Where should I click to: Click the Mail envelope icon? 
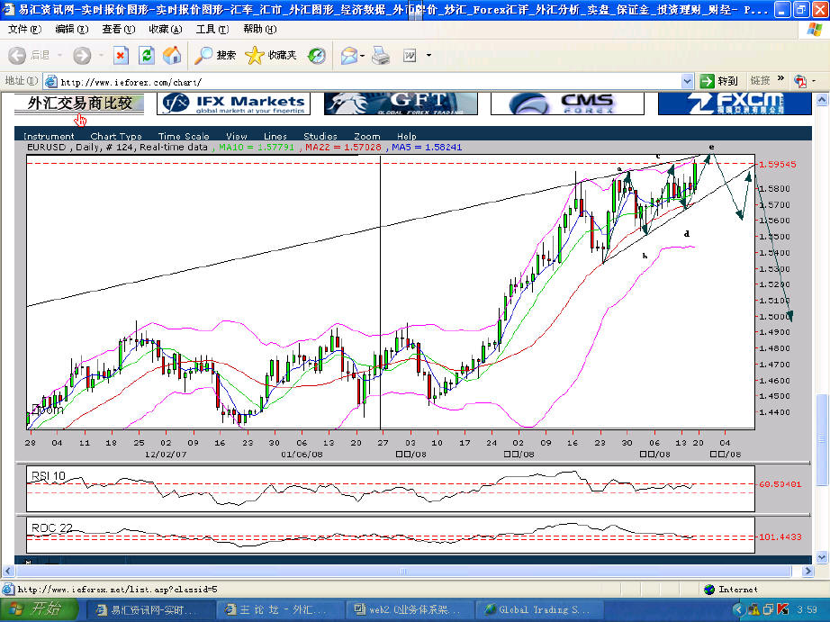tap(348, 55)
